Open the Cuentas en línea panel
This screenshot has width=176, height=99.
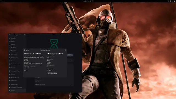[17, 64]
